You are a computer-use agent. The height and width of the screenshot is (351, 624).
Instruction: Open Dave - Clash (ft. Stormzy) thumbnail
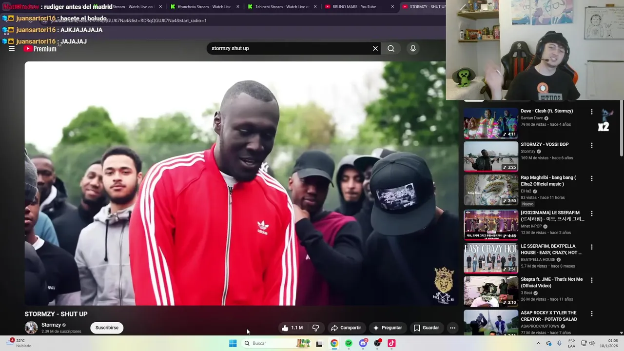click(491, 123)
